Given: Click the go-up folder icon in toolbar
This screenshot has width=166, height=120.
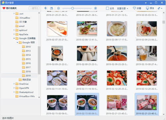Looking at the screenshot, I should click(52, 8).
